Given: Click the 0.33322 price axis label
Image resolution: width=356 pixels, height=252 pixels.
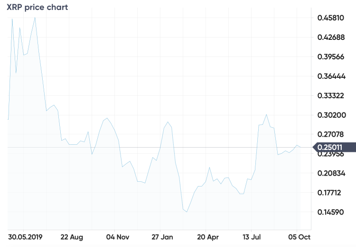Looking at the screenshot, I should pyautogui.click(x=331, y=95).
